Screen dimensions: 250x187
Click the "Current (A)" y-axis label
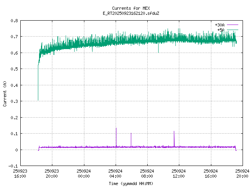[x=5, y=93]
